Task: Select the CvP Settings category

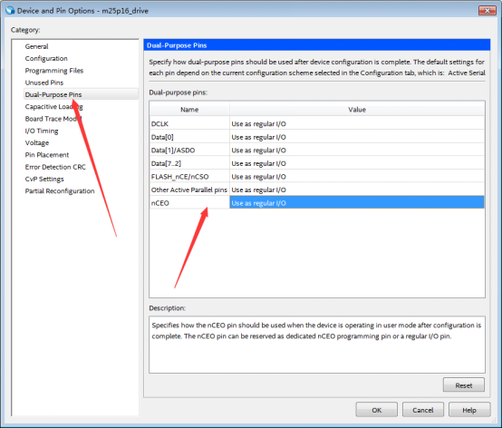Action: 44,179
